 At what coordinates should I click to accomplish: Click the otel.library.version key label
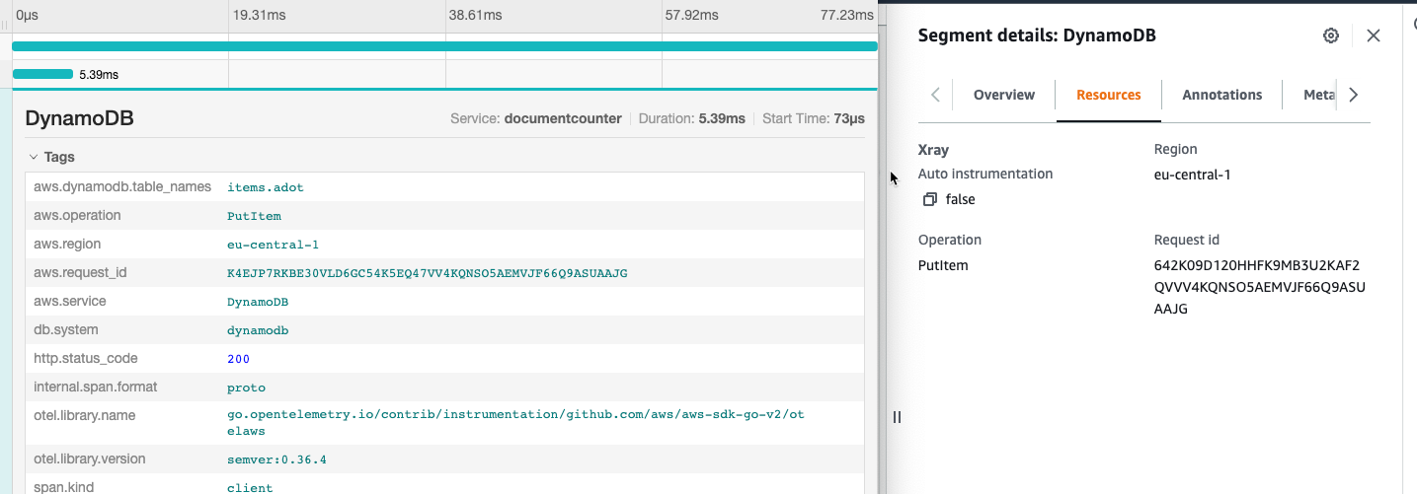pyautogui.click(x=89, y=459)
